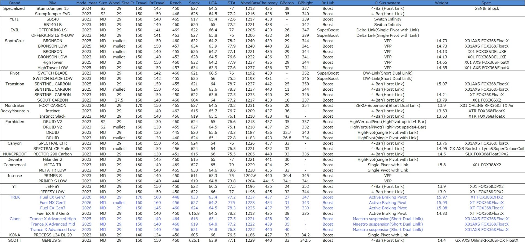Click the 'PRIMER S LOW' cell
525x243 pixels.
(52, 181)
